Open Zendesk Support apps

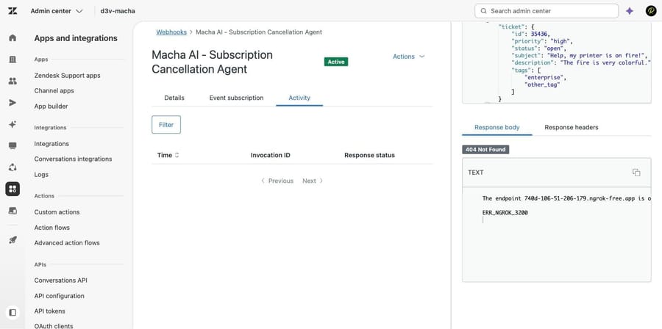(67, 76)
